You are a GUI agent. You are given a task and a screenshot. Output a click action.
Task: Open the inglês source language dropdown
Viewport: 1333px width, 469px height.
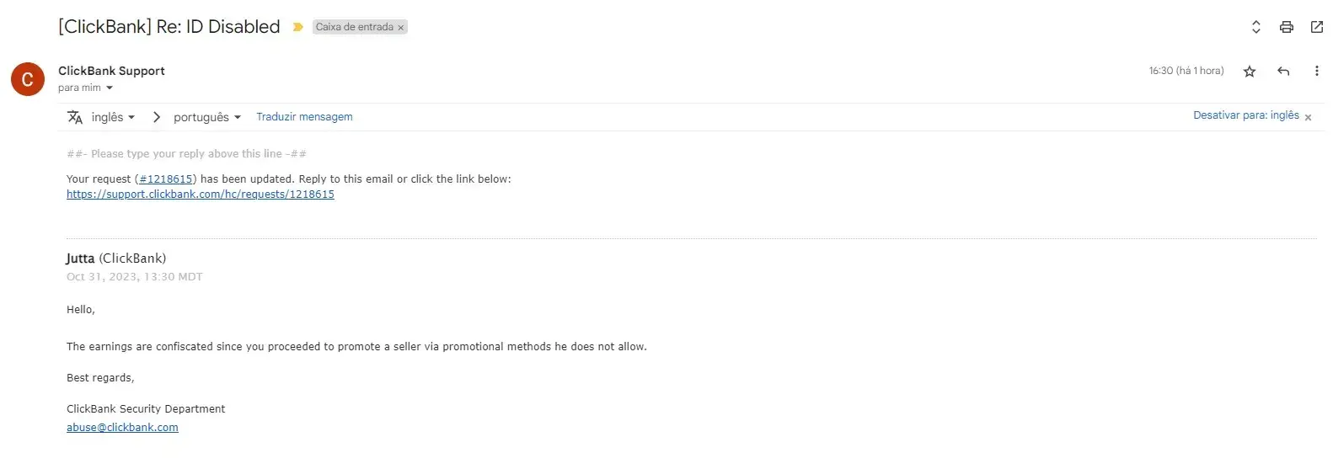[x=113, y=117]
